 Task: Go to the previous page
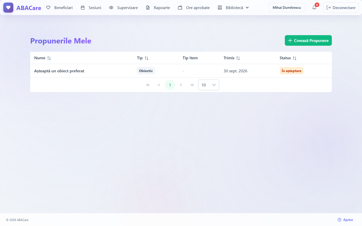click(x=159, y=85)
